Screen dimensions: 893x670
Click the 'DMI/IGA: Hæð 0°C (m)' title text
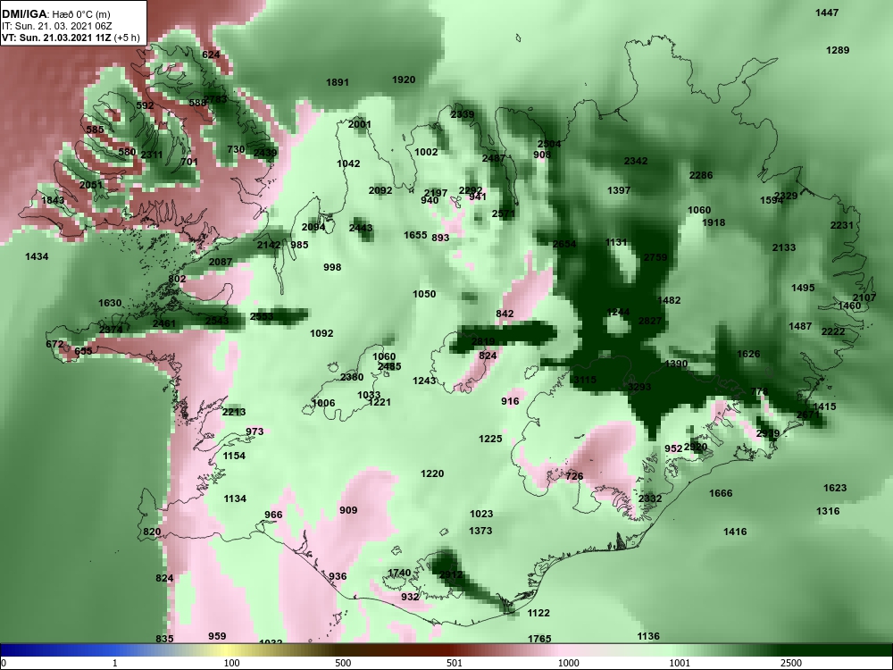point(55,14)
